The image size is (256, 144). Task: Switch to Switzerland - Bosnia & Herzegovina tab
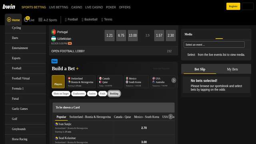coord(90,117)
